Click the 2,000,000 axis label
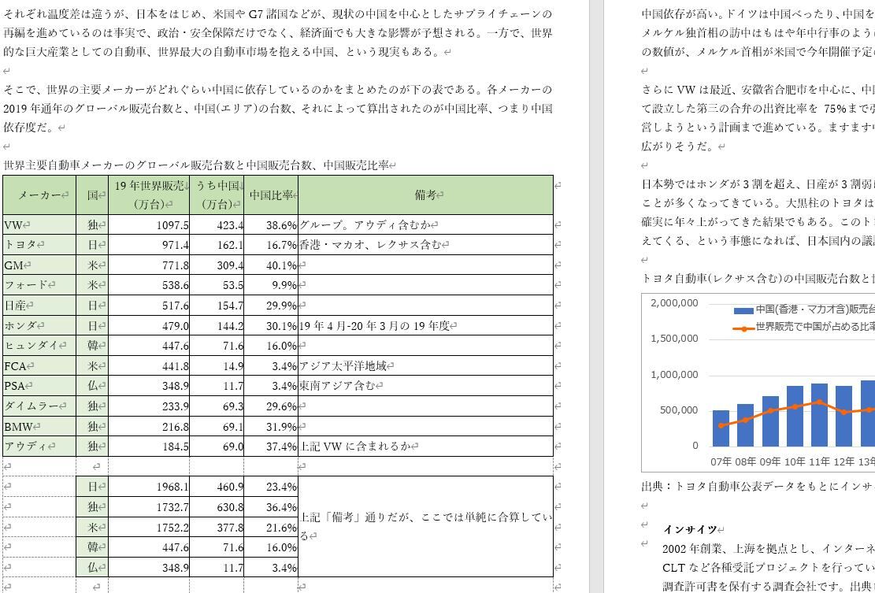Screen dimensions: 875x593 674,303
